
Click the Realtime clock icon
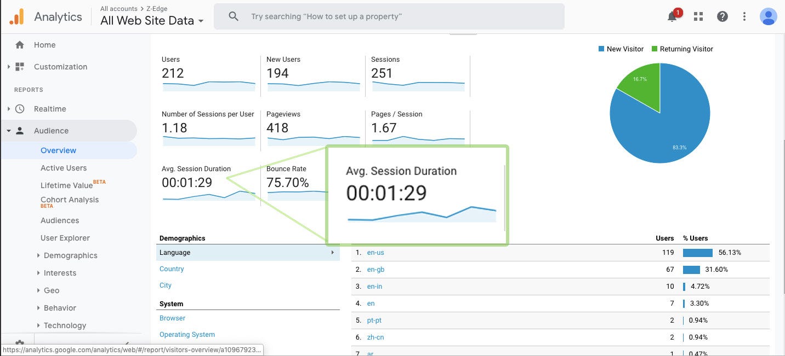coord(20,109)
